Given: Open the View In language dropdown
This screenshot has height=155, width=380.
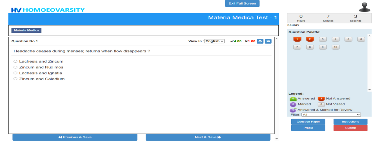Looking at the screenshot, I should click(x=214, y=41).
